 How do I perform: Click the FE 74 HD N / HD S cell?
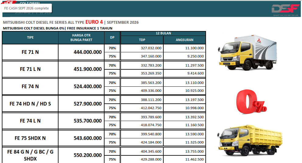30,104
